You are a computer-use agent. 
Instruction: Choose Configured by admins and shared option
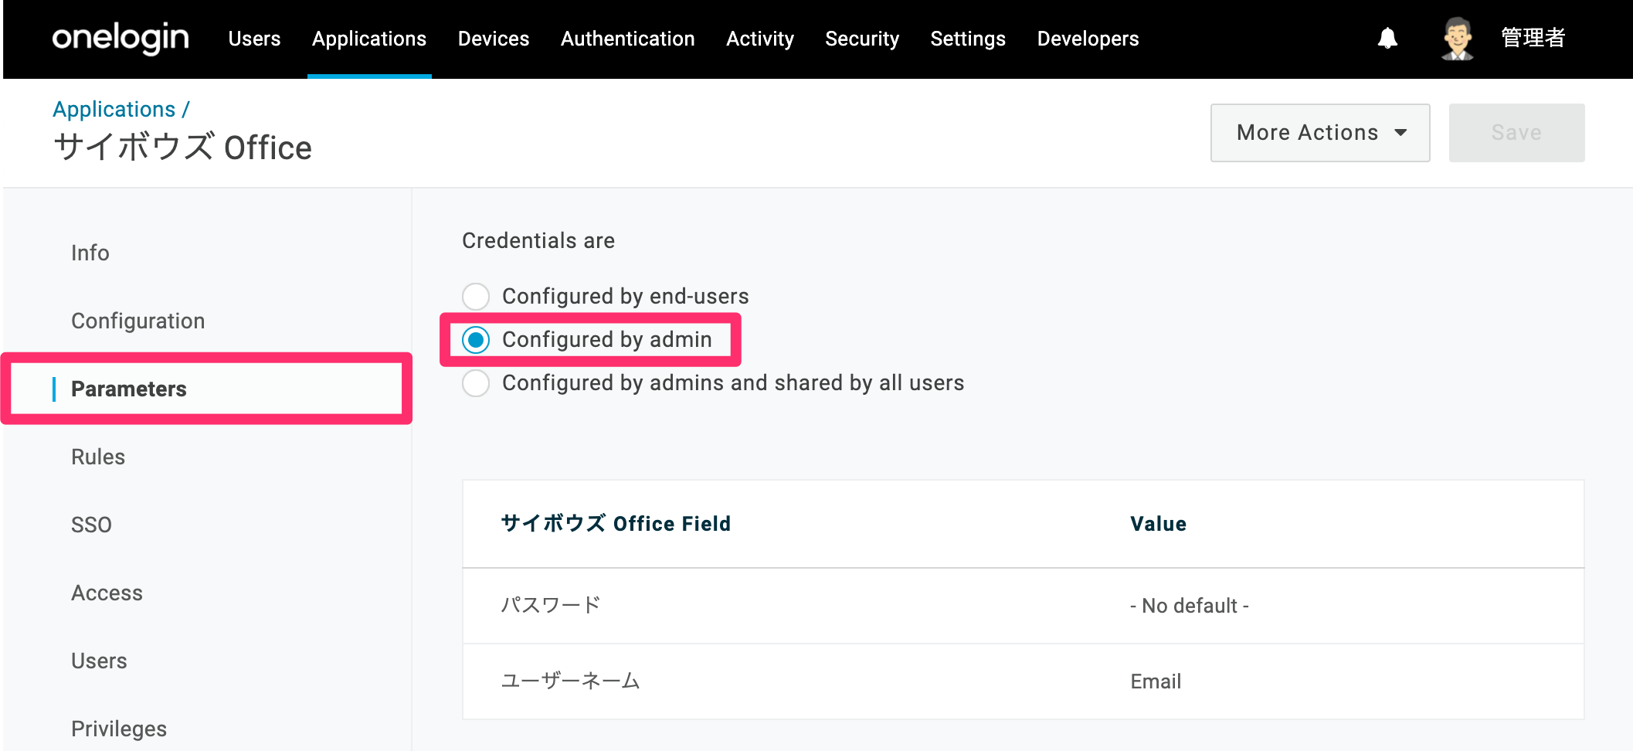pyautogui.click(x=476, y=382)
